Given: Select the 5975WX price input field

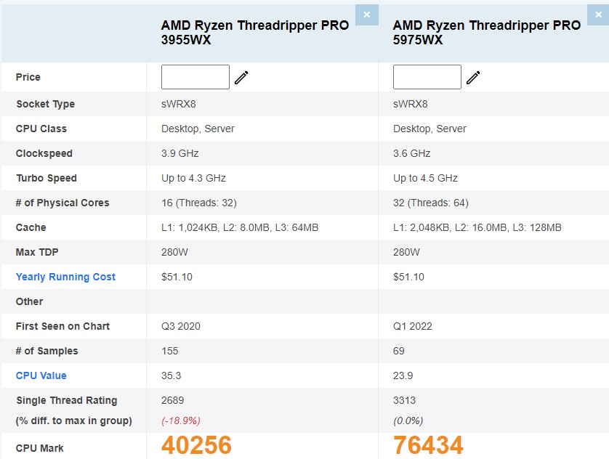Looking at the screenshot, I should [427, 77].
